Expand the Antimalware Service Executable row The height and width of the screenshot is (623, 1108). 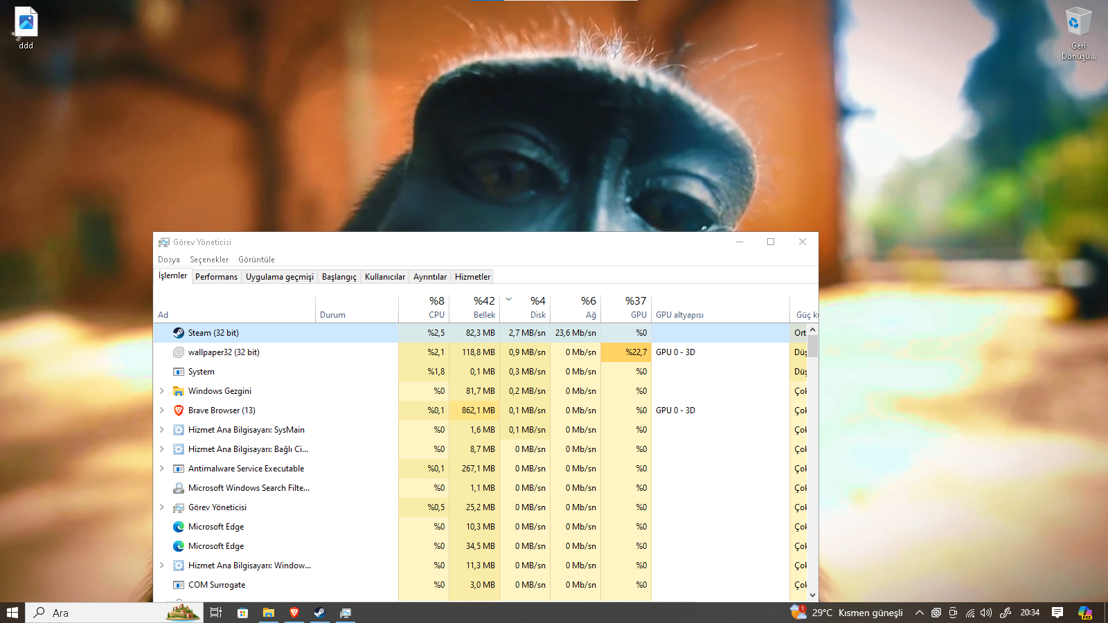[162, 469]
